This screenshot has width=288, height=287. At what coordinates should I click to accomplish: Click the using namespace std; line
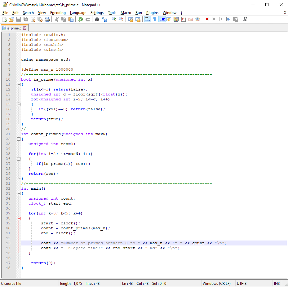46,60
